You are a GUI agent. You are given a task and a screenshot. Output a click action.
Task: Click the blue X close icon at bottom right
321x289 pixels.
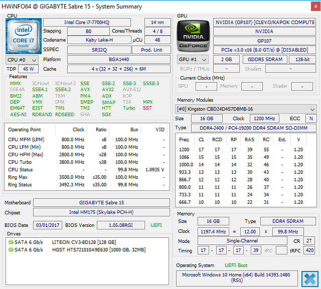(x=310, y=278)
